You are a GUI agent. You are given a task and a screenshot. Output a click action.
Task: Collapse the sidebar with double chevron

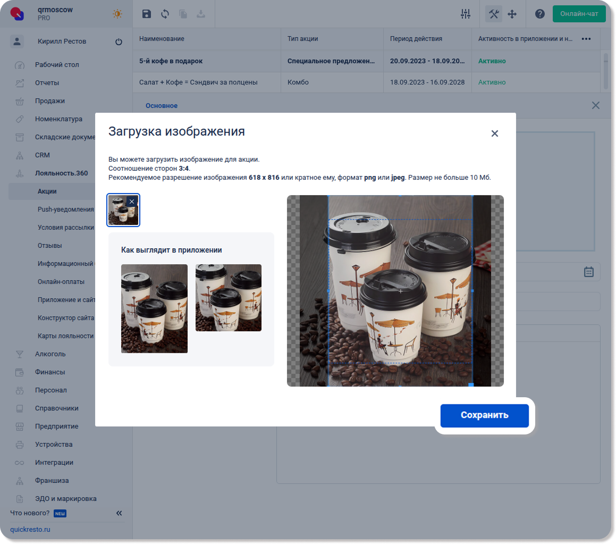(119, 513)
